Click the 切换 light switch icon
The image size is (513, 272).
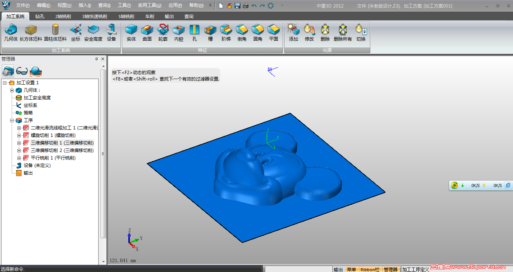point(361,33)
